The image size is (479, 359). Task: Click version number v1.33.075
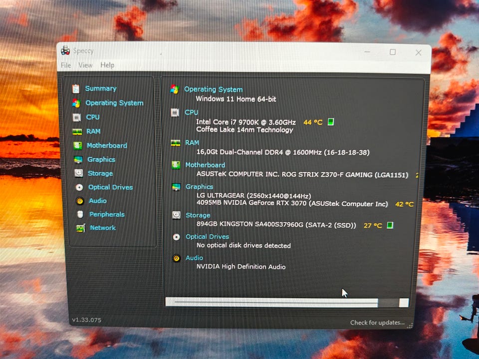(86, 320)
